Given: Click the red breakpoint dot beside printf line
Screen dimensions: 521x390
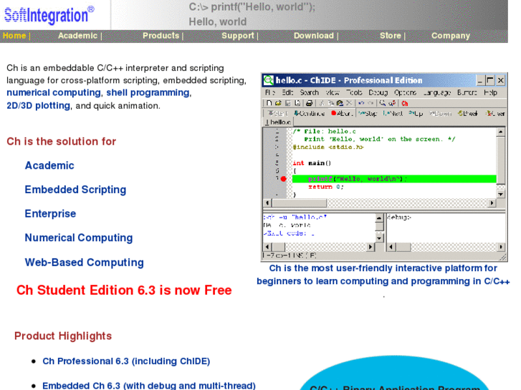Looking at the screenshot, I should point(283,179).
